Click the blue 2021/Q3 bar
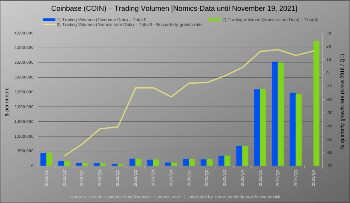 [293, 129]
